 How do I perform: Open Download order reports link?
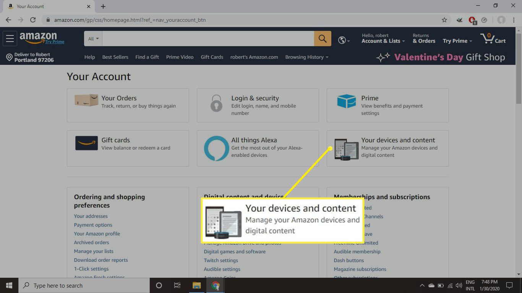(101, 260)
